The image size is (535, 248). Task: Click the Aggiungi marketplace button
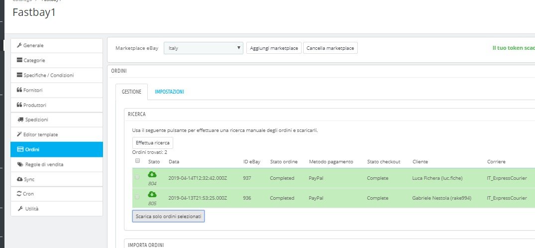(x=274, y=48)
